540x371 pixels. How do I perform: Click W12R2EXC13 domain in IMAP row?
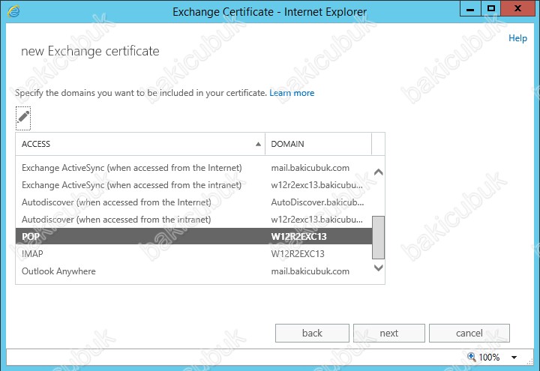pyautogui.click(x=298, y=253)
